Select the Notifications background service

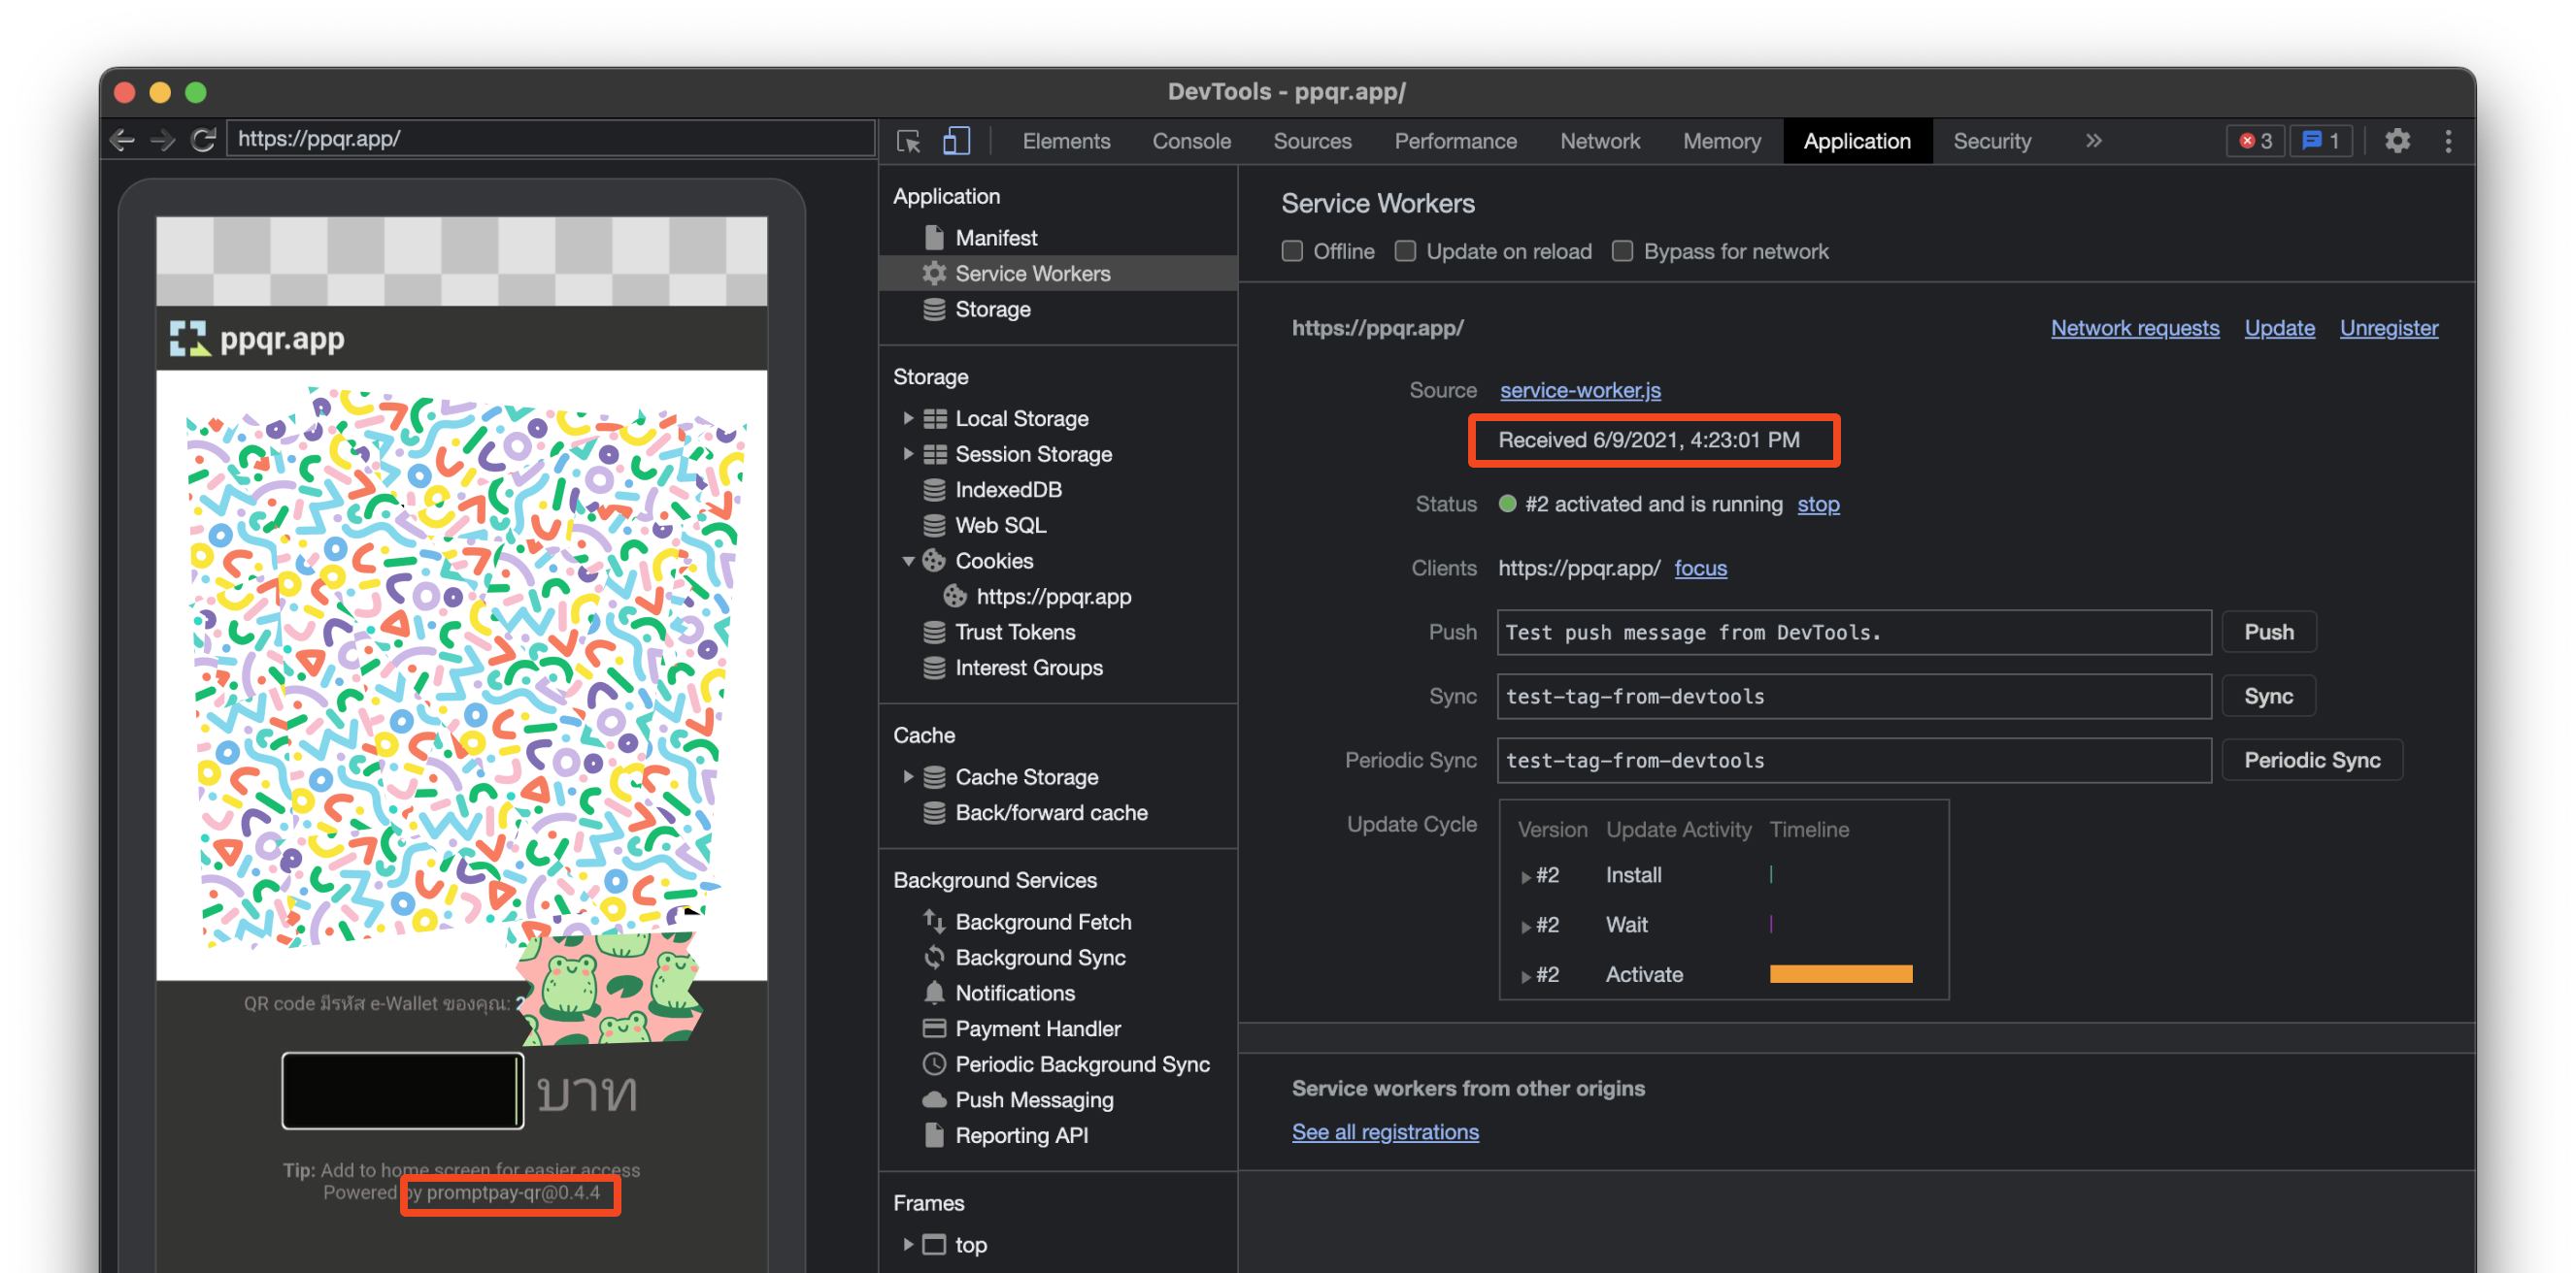coord(1015,993)
